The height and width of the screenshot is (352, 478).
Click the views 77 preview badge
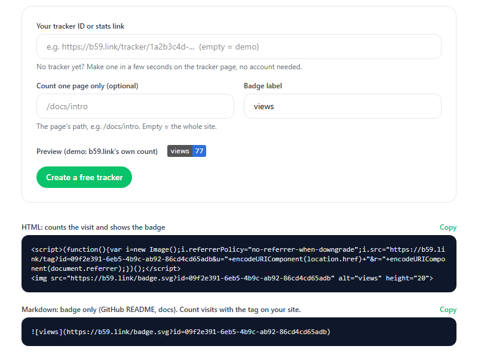[x=186, y=151]
